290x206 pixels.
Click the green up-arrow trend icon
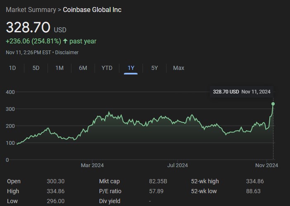click(x=65, y=41)
